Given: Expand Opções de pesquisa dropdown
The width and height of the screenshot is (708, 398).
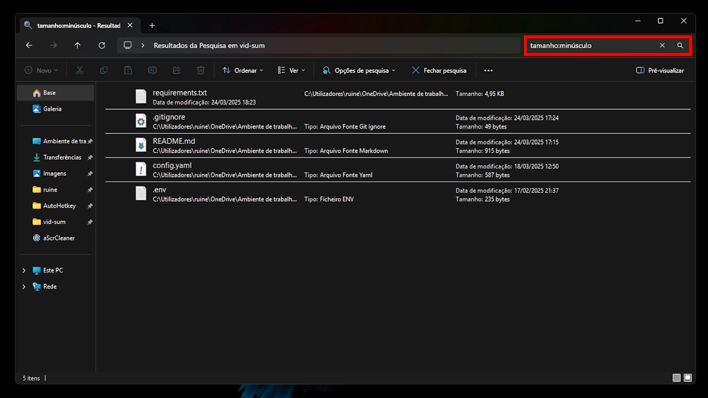Looking at the screenshot, I should coord(359,70).
